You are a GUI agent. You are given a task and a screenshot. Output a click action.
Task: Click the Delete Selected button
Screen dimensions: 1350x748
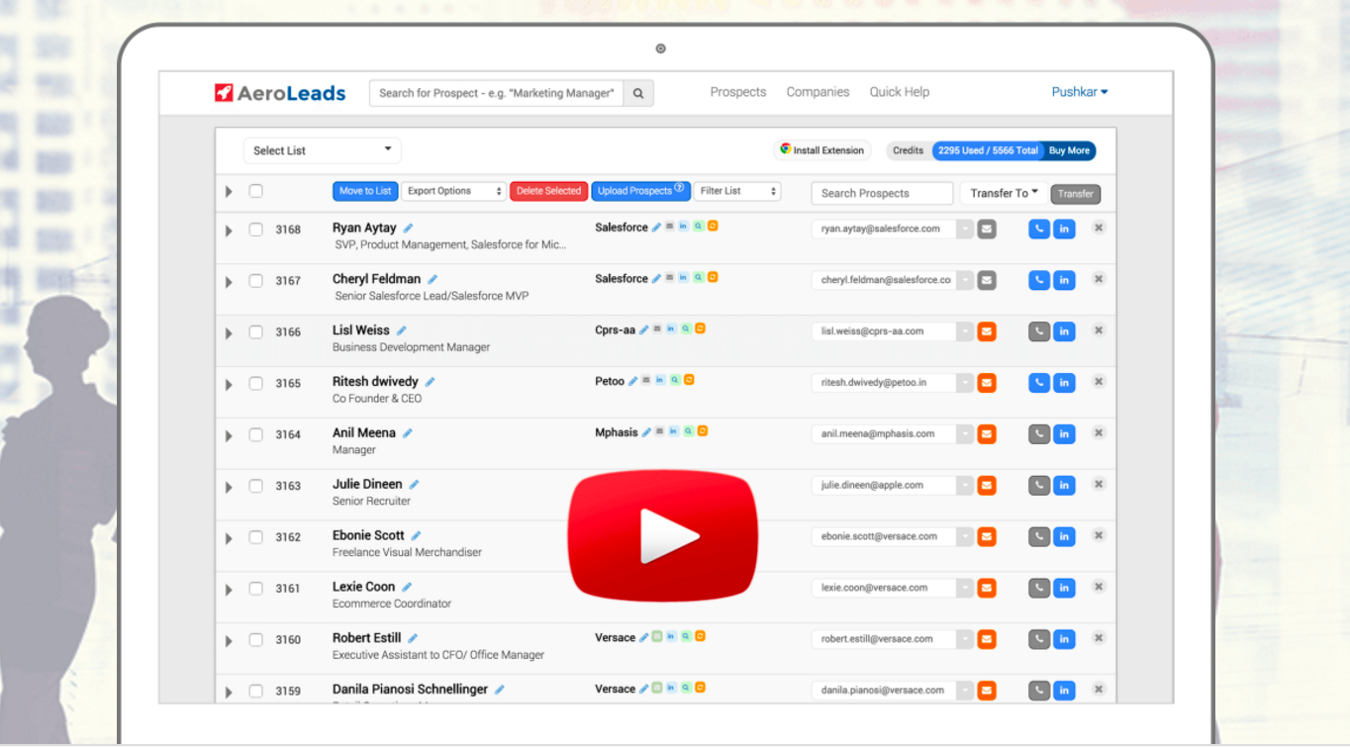549,191
